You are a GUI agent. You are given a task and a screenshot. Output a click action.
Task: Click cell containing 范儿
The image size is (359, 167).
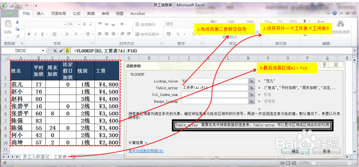21,85
